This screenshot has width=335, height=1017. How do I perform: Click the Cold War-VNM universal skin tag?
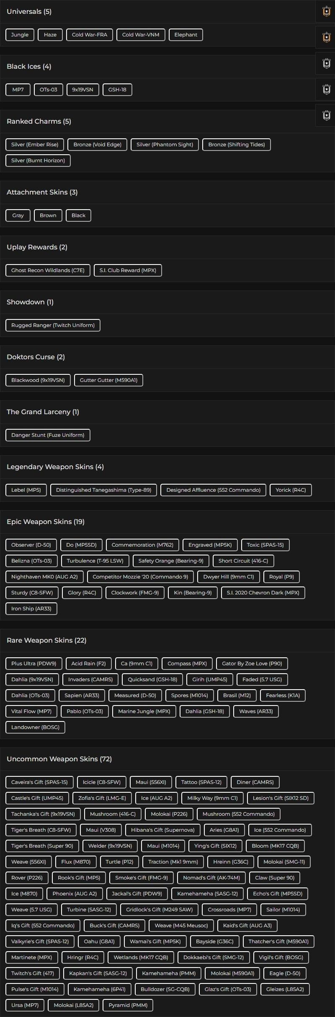point(141,35)
